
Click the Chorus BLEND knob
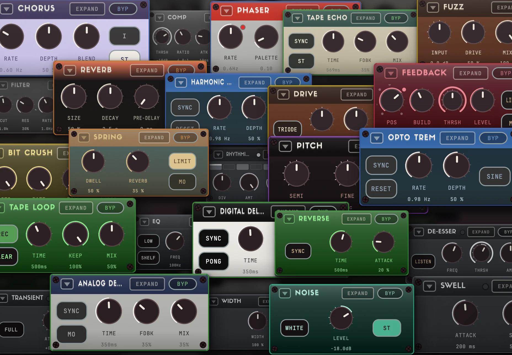pyautogui.click(x=87, y=36)
